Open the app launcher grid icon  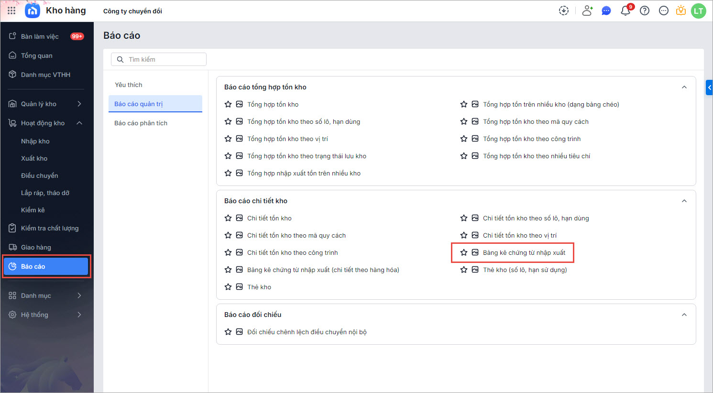click(11, 11)
